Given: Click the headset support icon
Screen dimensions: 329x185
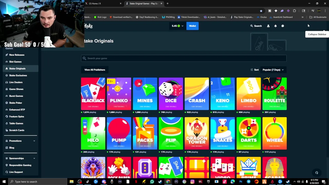Looking at the screenshot, I should (317, 173).
